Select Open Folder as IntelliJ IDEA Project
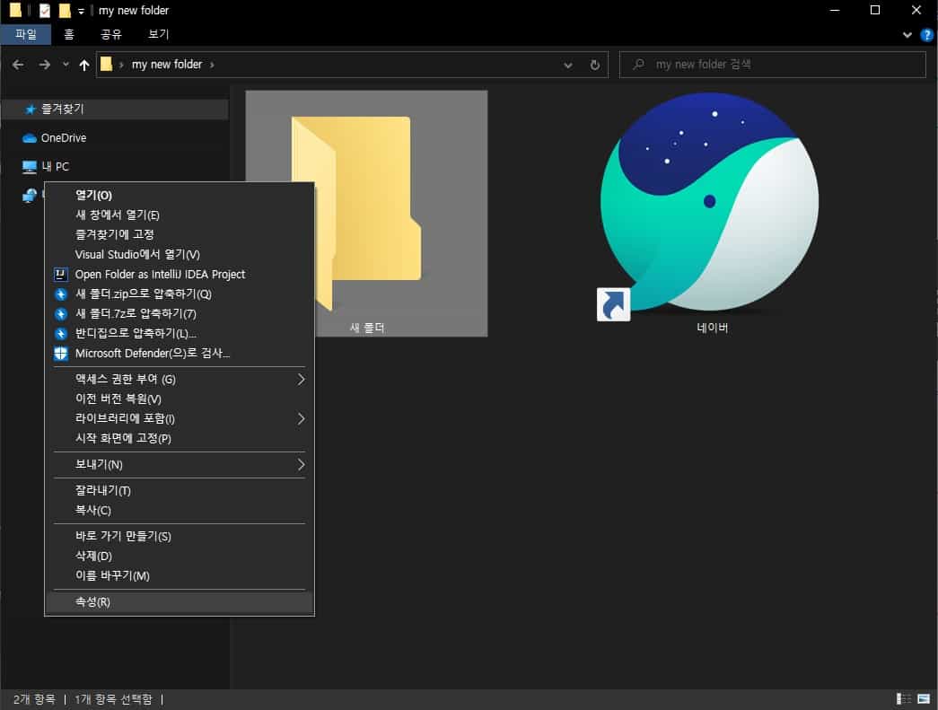The image size is (938, 710). tap(160, 275)
